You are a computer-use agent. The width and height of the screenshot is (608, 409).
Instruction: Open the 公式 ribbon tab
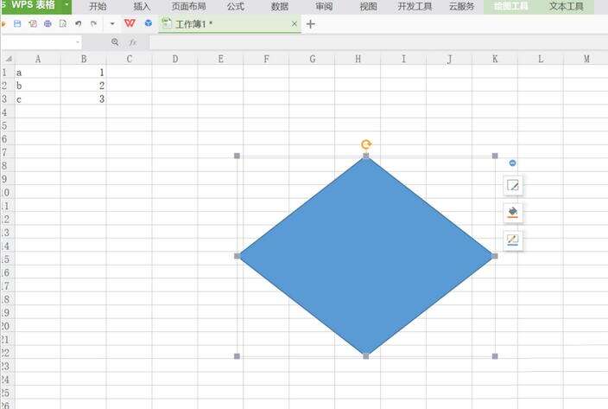tap(236, 6)
